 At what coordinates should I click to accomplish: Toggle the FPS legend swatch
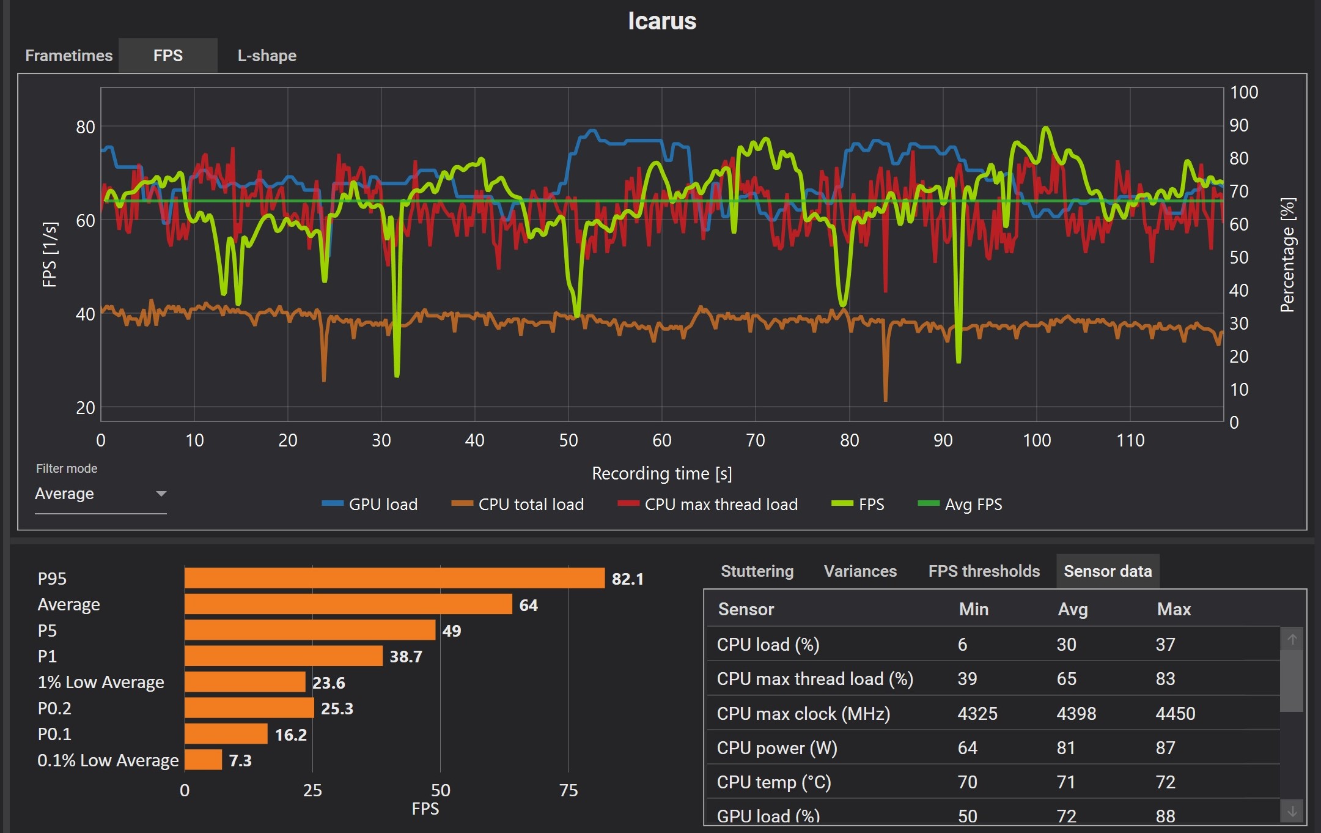842,504
